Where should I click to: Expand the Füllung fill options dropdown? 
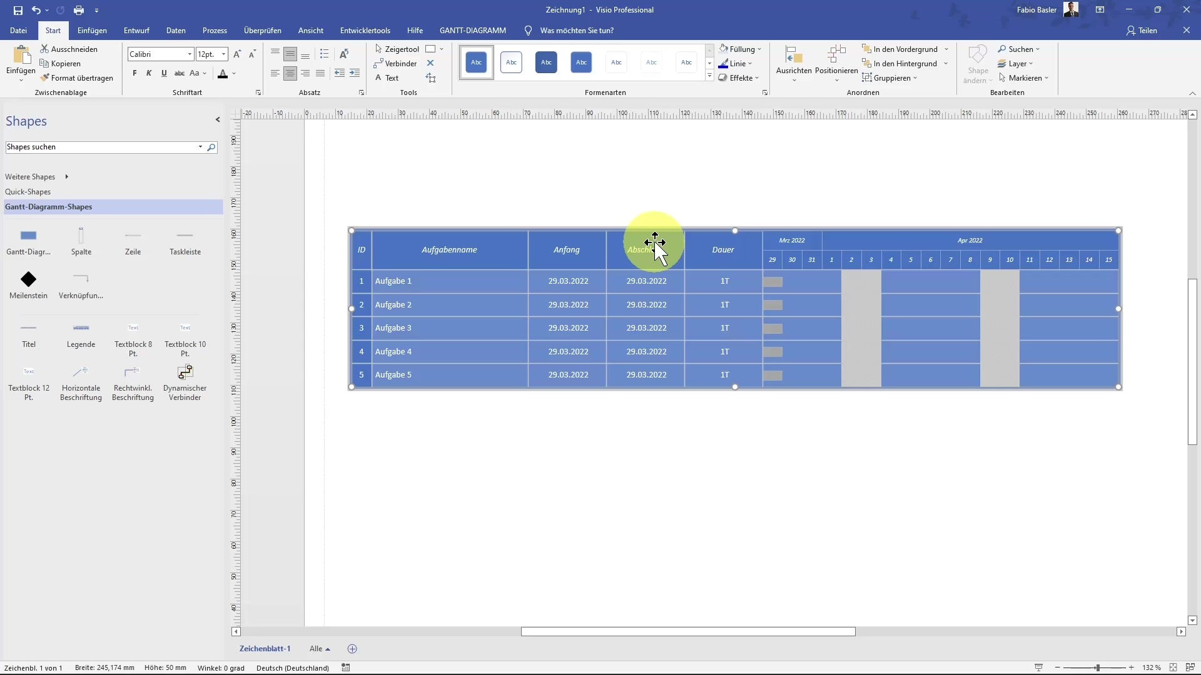(x=759, y=49)
